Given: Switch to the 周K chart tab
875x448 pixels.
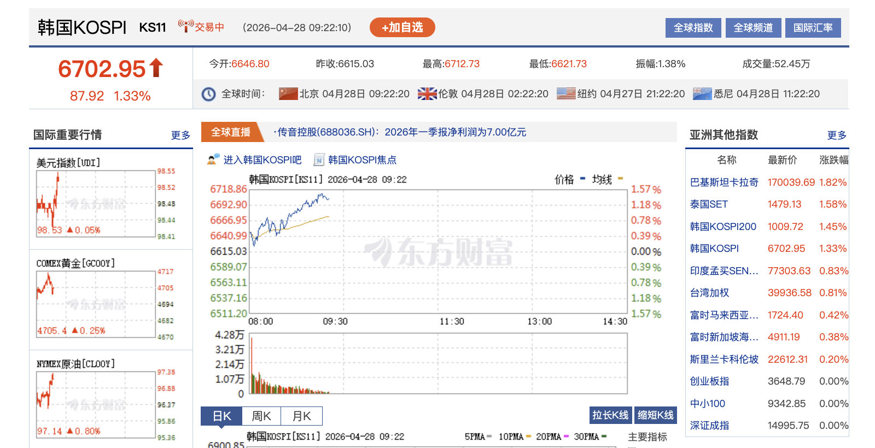Looking at the screenshot, I should (x=261, y=416).
